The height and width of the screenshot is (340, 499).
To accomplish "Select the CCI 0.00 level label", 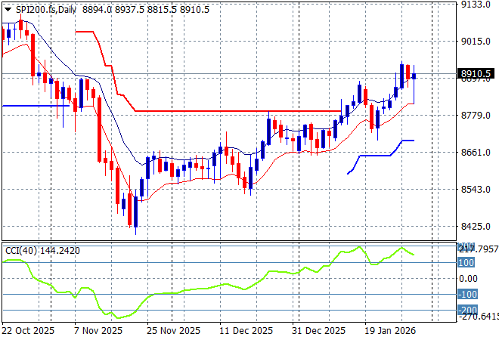I will [468, 279].
